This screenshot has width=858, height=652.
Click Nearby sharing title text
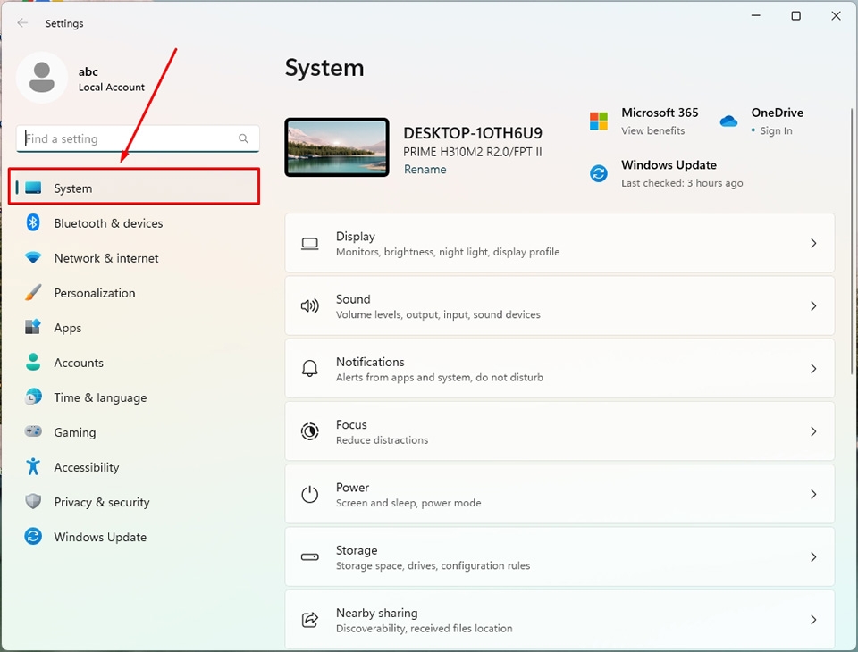(377, 614)
